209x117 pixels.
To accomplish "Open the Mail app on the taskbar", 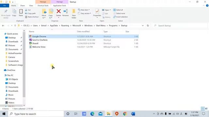I will [x=100, y=114].
